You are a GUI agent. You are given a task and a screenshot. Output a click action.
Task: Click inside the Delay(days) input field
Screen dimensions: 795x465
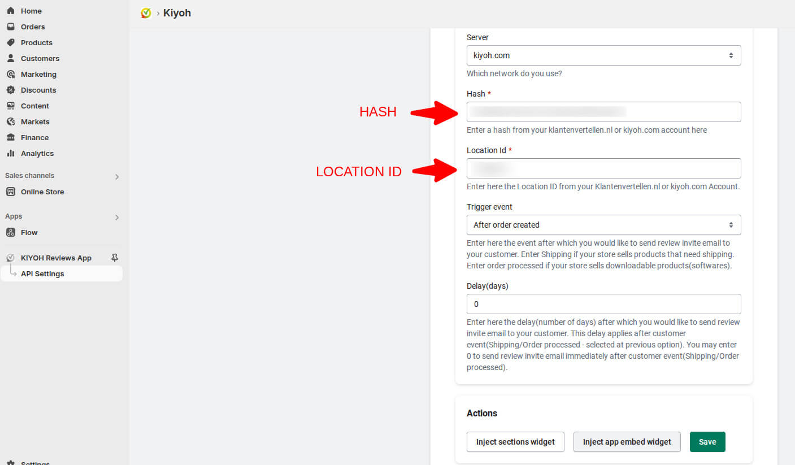click(x=603, y=303)
